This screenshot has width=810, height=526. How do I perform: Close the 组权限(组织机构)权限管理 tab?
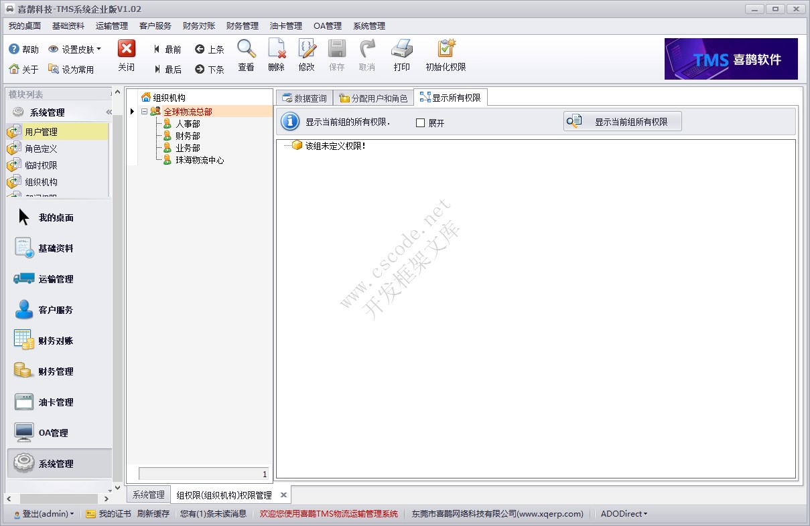[283, 495]
